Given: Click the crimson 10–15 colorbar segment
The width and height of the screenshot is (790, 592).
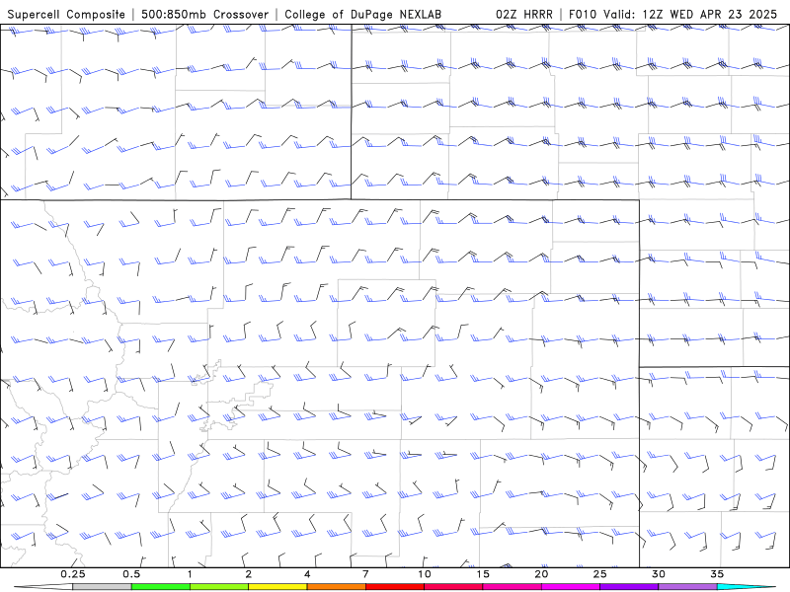Looking at the screenshot, I should [453, 587].
